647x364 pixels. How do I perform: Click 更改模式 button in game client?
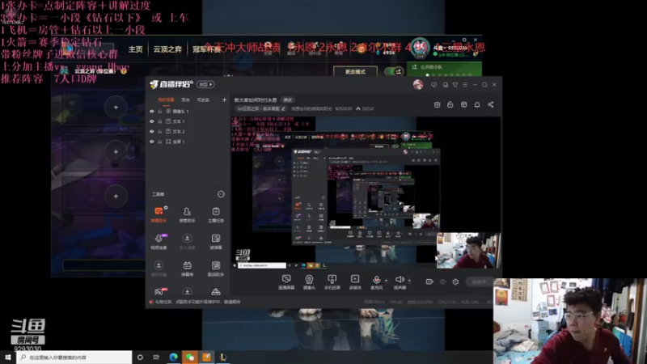[x=355, y=72]
